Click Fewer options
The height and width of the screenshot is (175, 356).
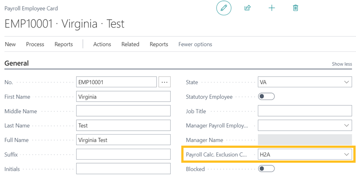tap(195, 44)
